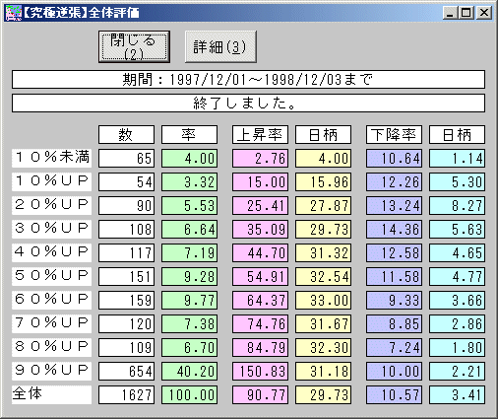Click the 30%UP row label
498x419 pixels.
[x=51, y=229]
